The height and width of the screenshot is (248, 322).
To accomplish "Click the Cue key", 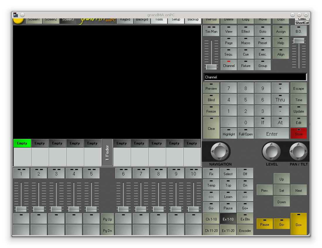I will (246, 54).
